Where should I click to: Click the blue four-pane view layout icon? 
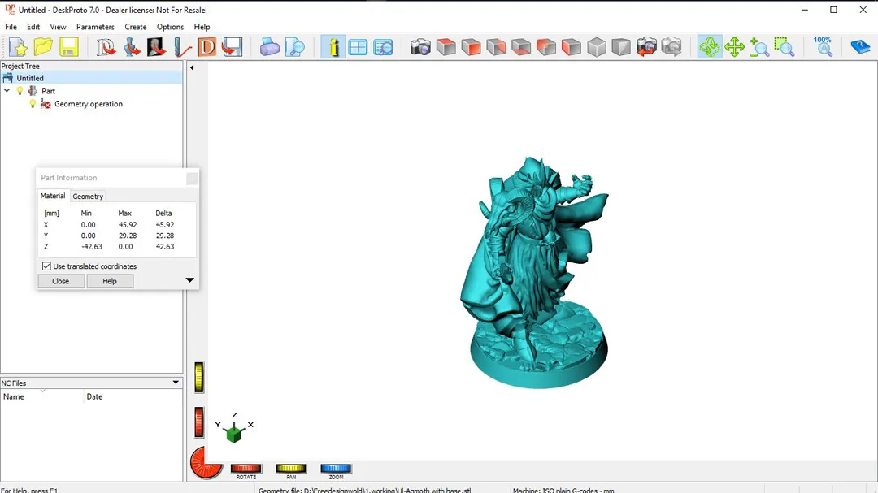click(358, 47)
